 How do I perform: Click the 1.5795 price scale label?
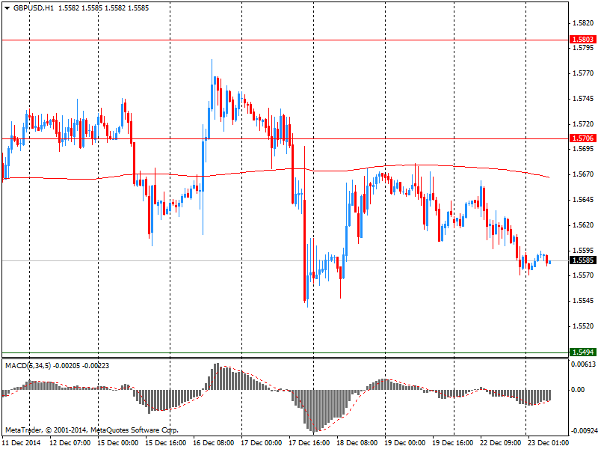click(x=583, y=48)
